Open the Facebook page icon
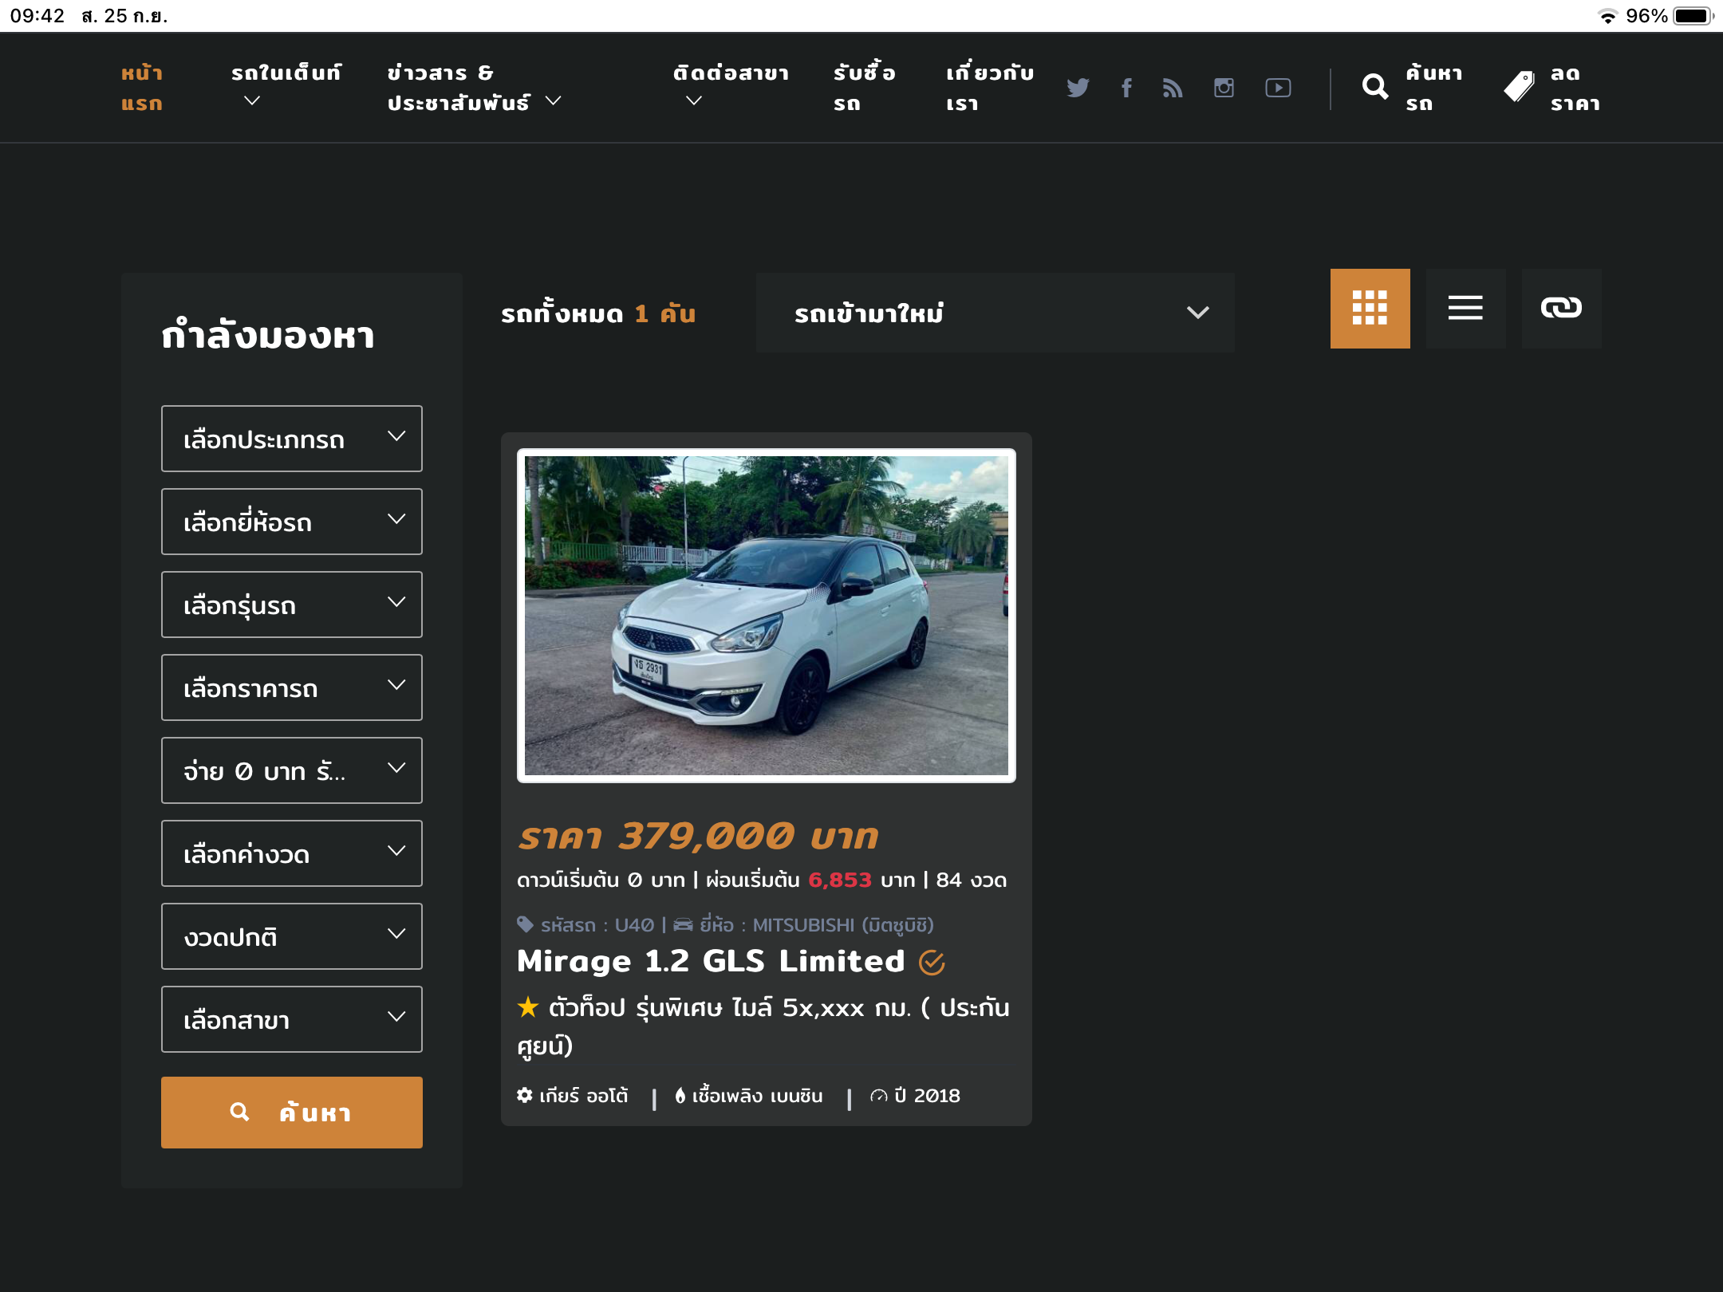 1126,88
